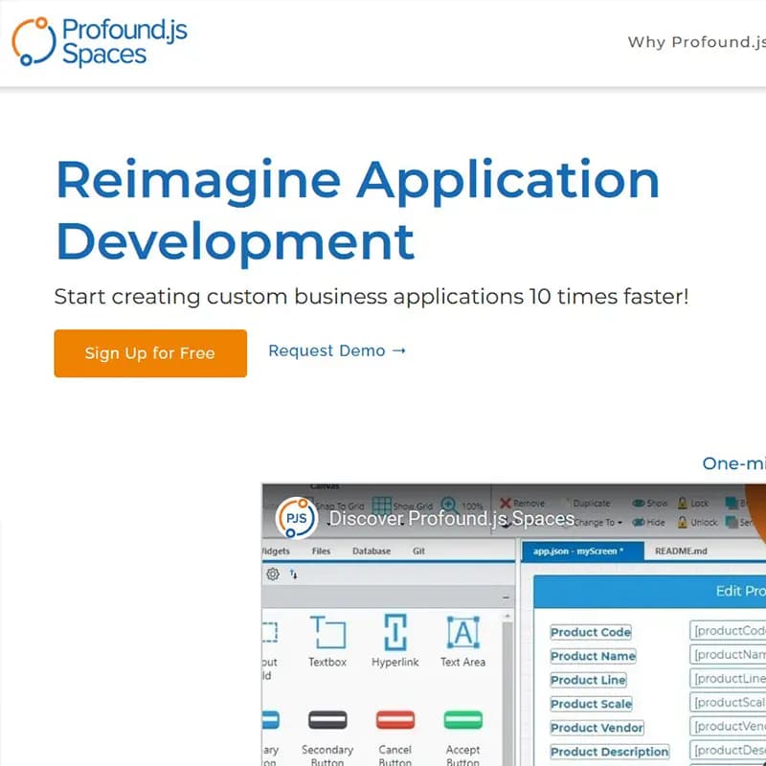Click the productScale input field
766x766 pixels.
(x=728, y=703)
